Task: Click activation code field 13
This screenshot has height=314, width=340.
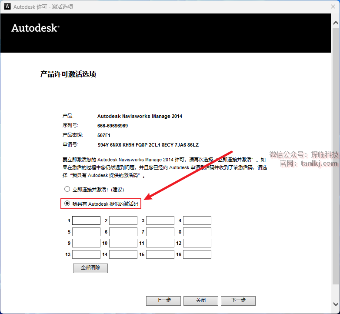Action: click(86, 254)
